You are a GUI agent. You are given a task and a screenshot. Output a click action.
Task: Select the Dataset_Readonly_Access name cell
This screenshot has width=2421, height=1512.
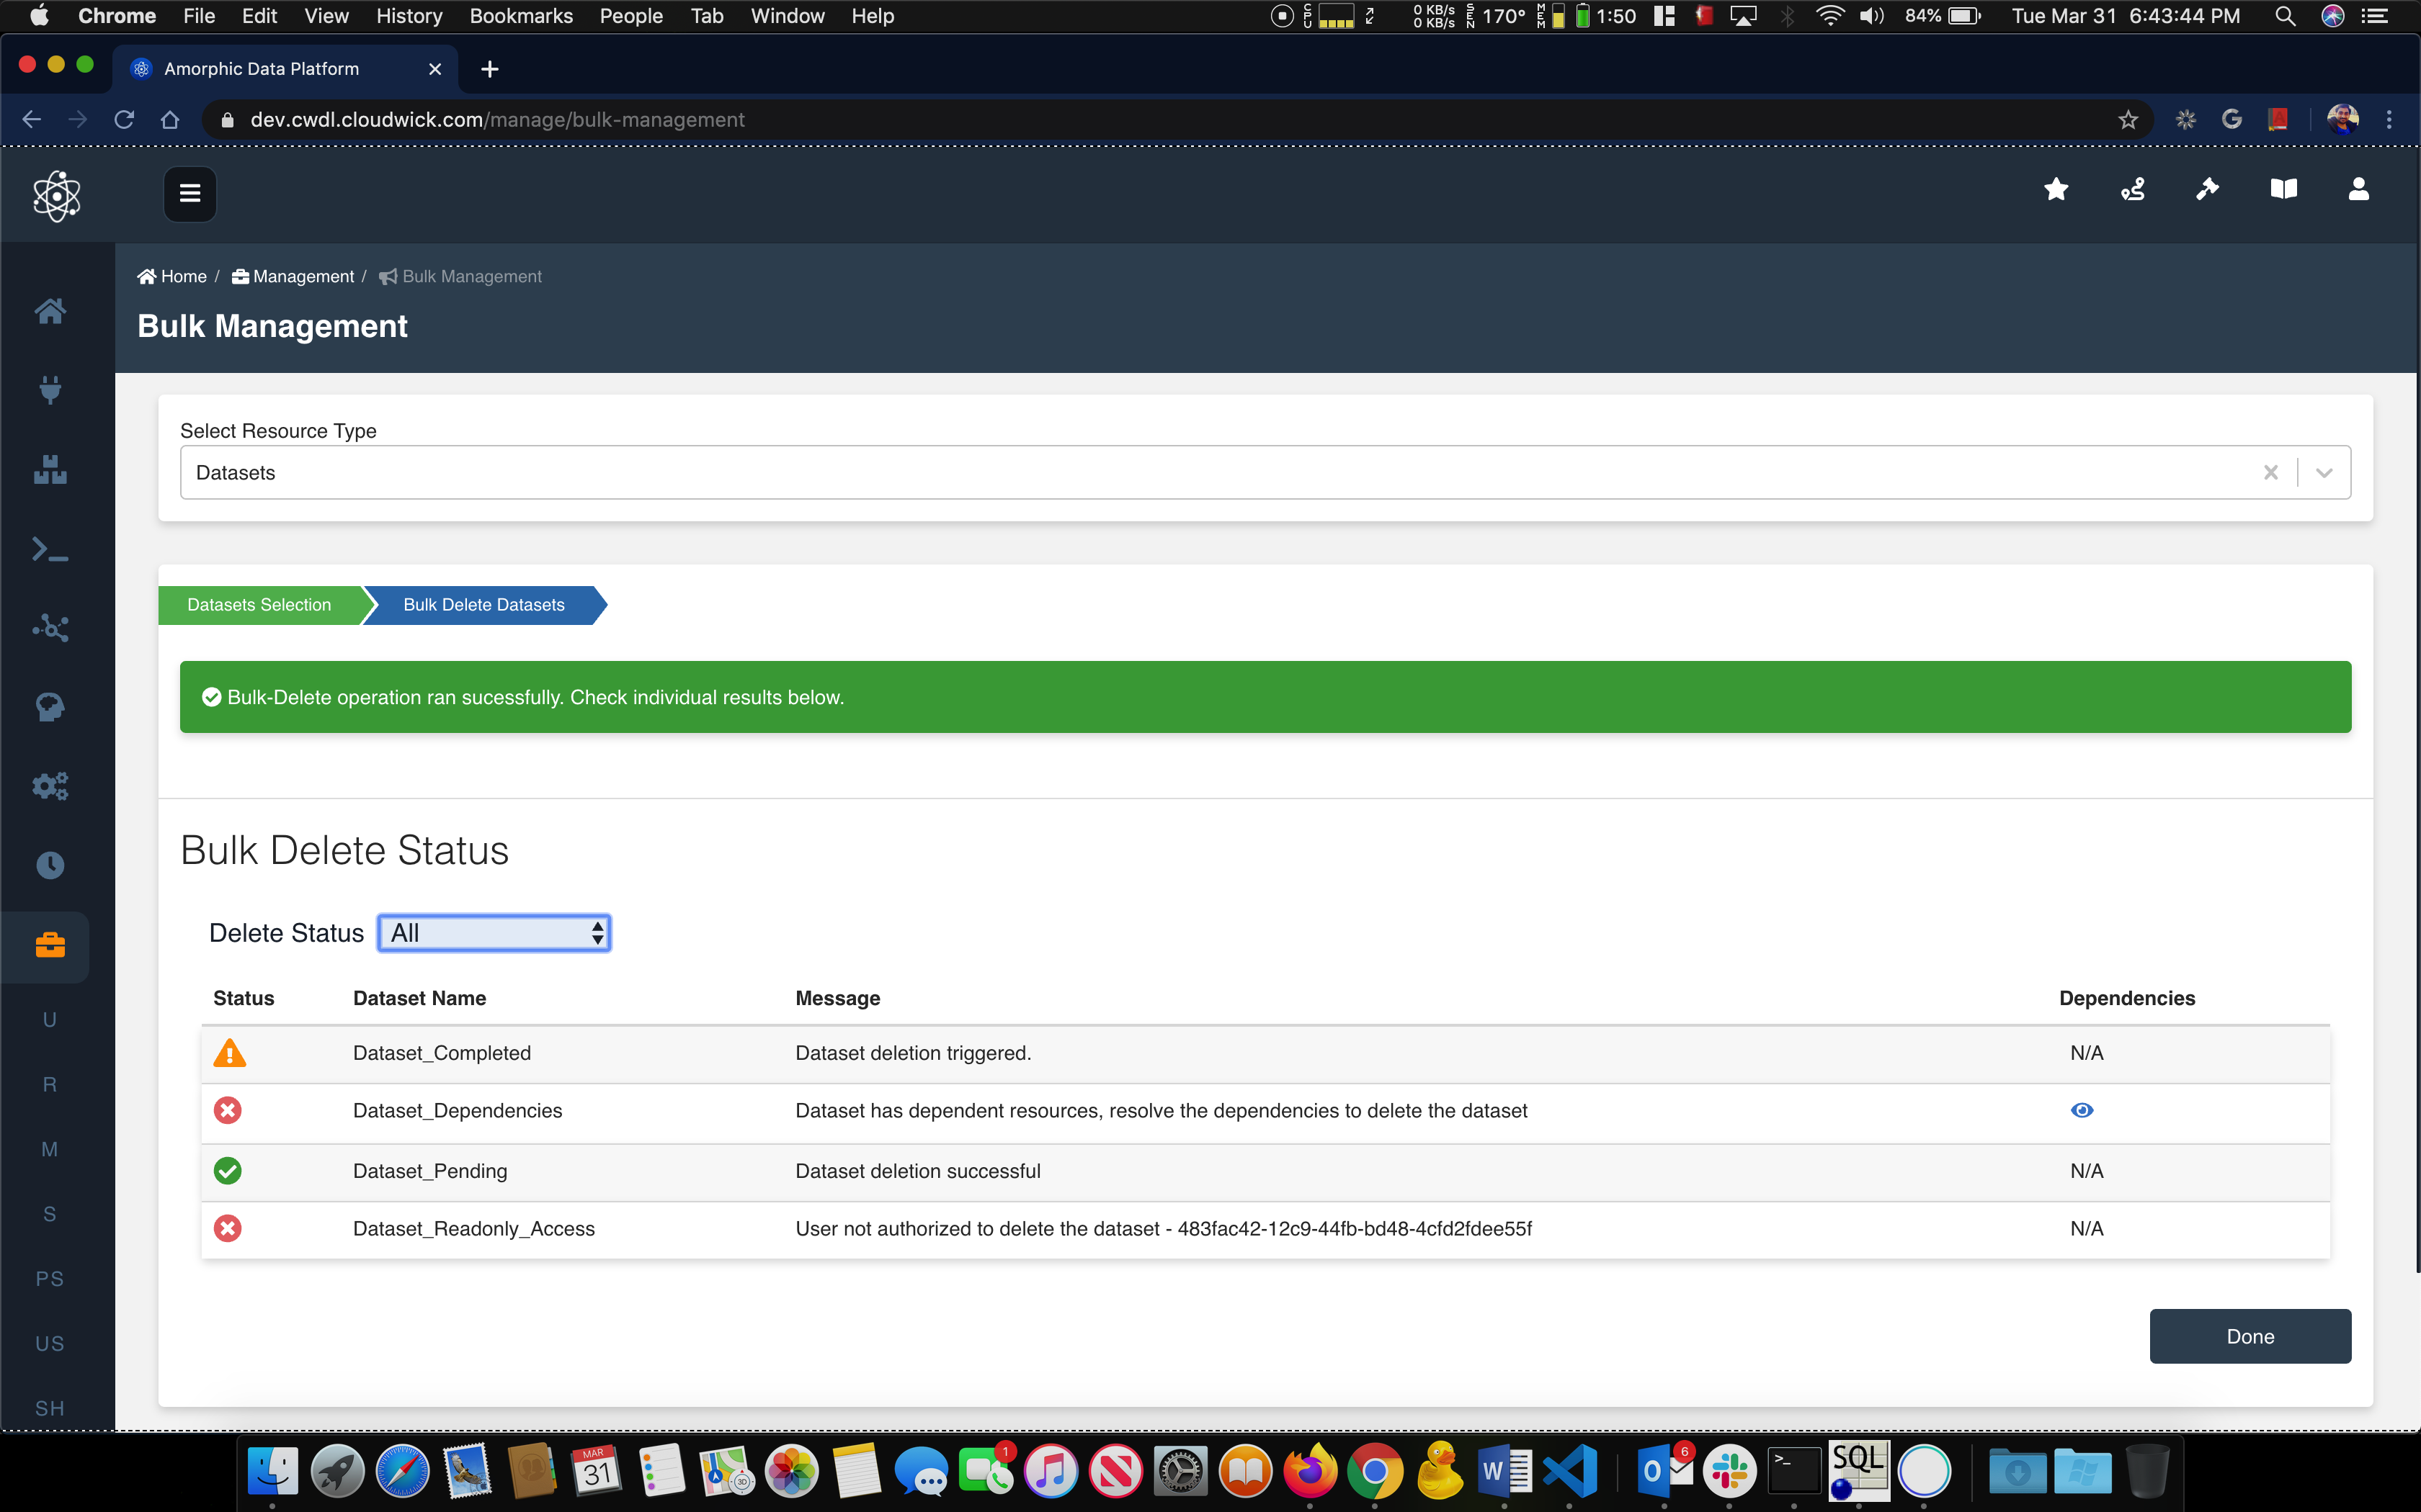point(474,1229)
